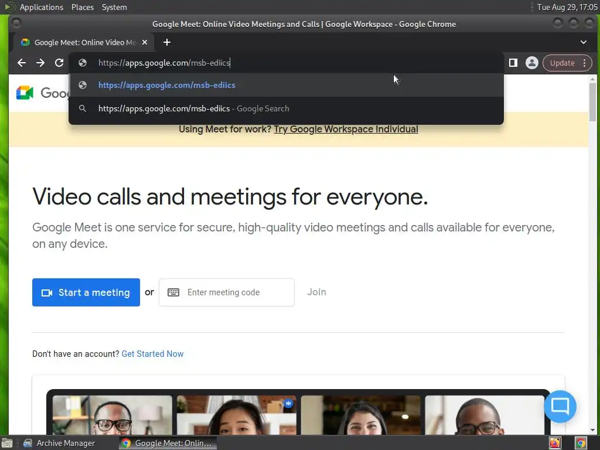Open the Get Started Now link
The width and height of the screenshot is (600, 450).
click(x=153, y=354)
